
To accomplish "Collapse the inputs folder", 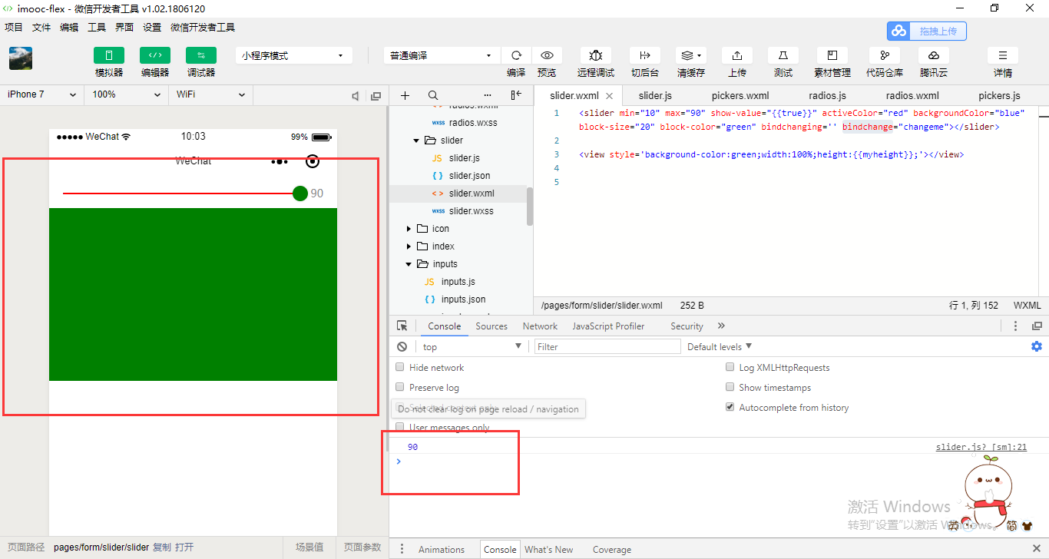I will (x=409, y=264).
